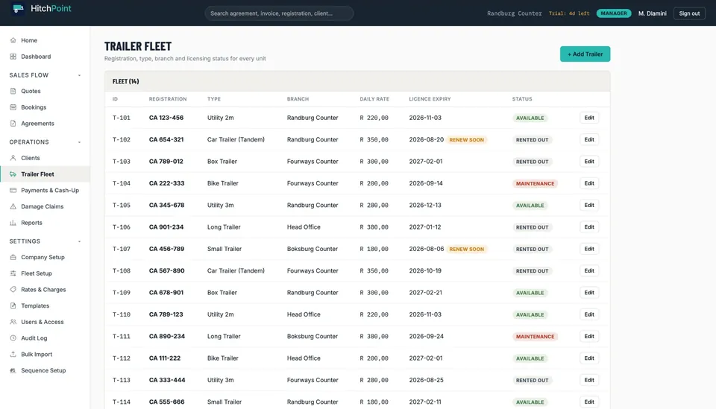The width and height of the screenshot is (716, 409).
Task: Click the Randburg Counter label in header
Action: [514, 13]
